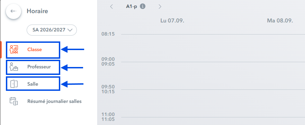Image resolution: width=305 pixels, height=125 pixels.
Task: Go to previous class with left chevron
Action: [111, 7]
